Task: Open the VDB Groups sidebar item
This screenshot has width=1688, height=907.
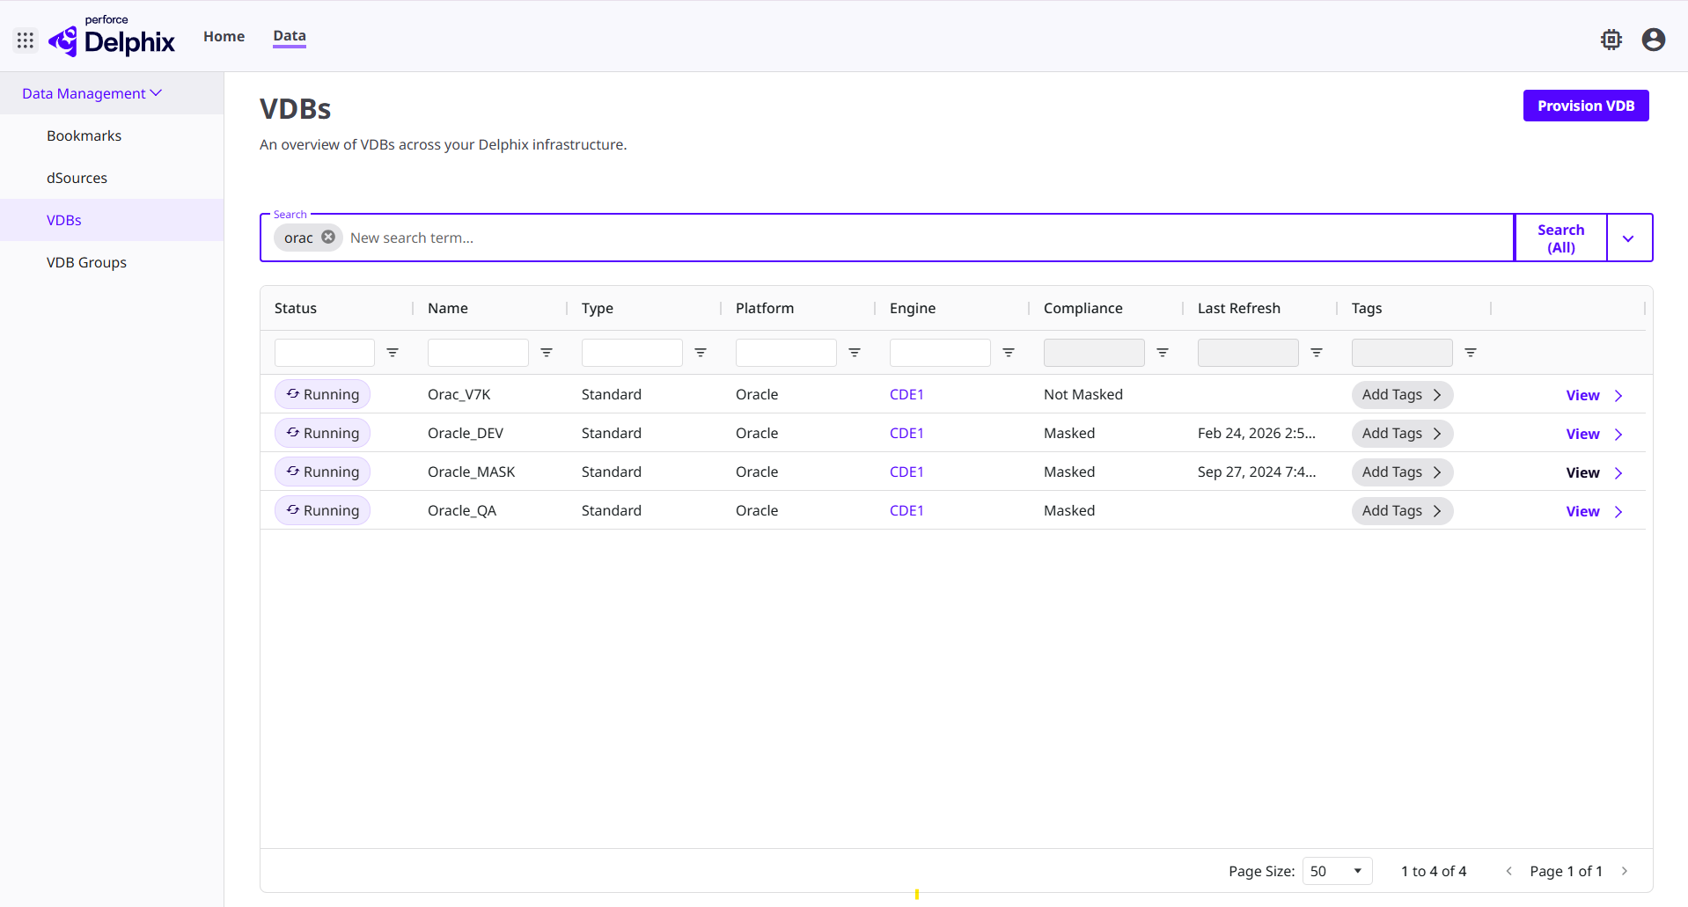Action: click(86, 261)
